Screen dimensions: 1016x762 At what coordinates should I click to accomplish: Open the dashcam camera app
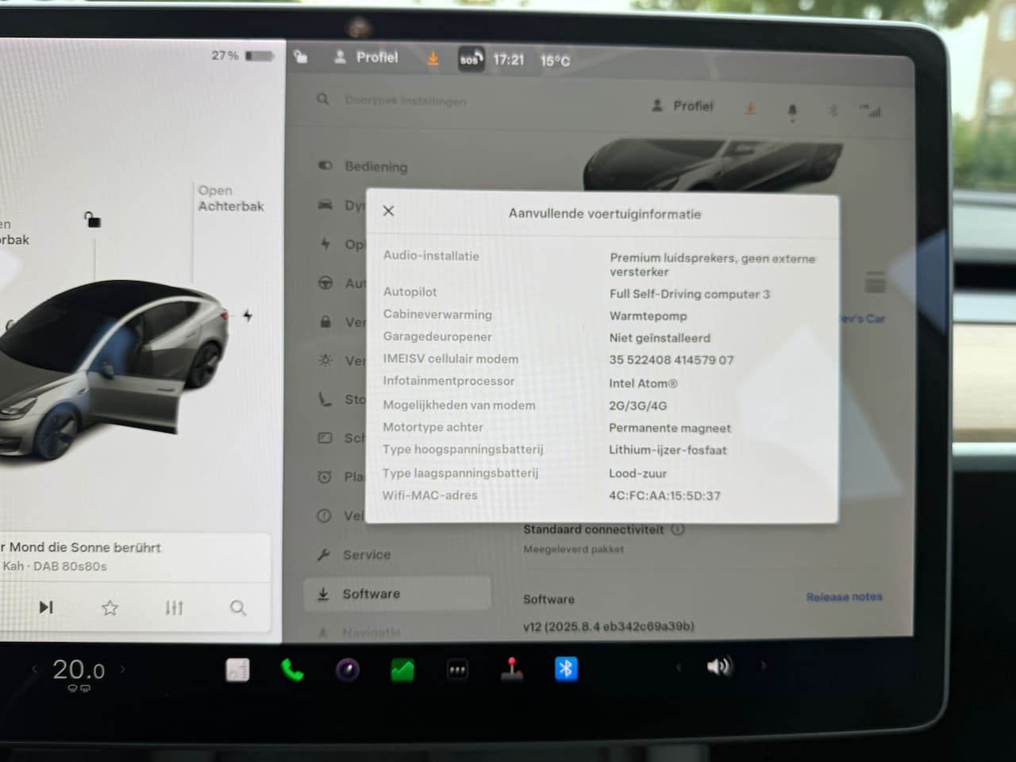point(348,671)
